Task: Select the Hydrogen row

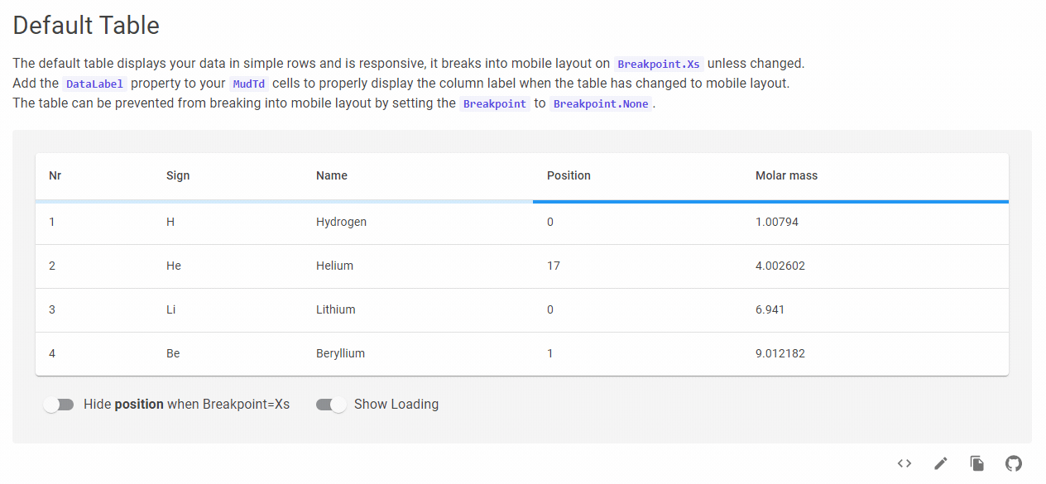Action: click(x=522, y=223)
